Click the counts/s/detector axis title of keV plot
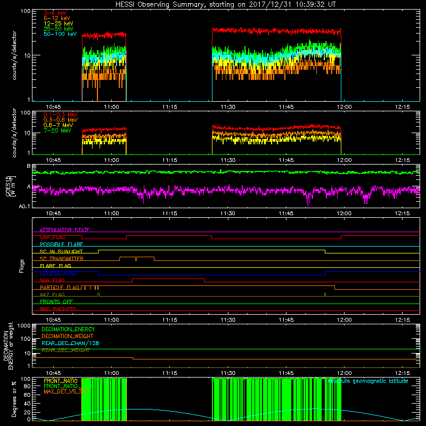The image size is (426, 426). coord(14,55)
